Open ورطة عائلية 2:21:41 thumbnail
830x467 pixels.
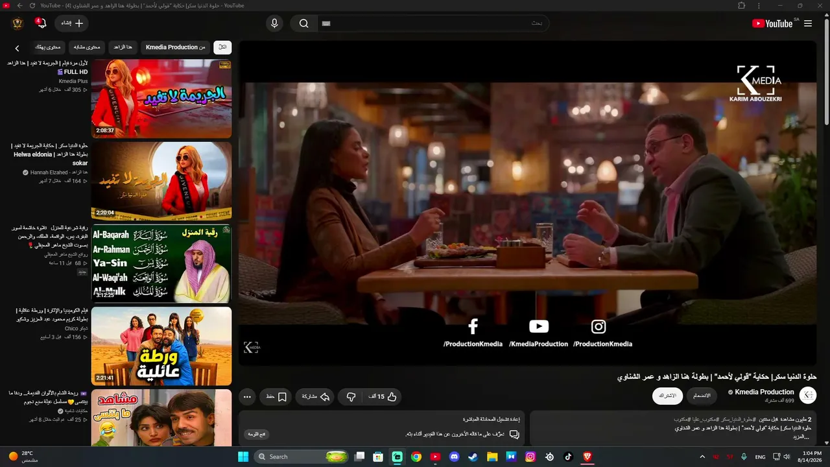click(161, 346)
